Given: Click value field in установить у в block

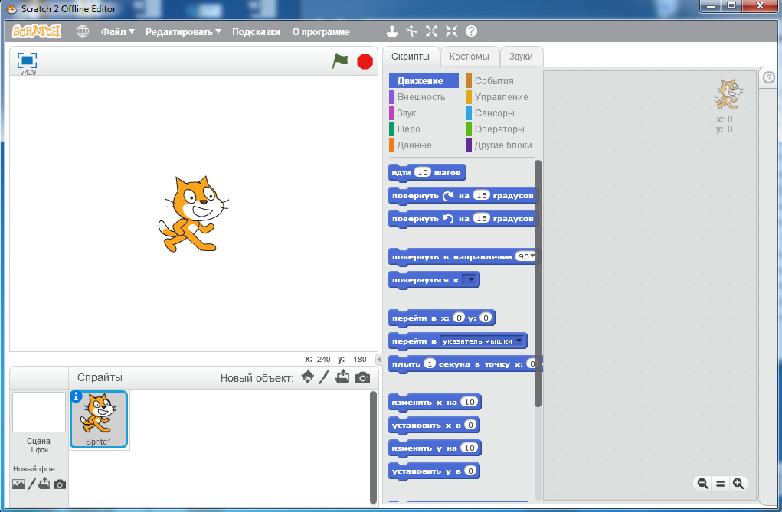Looking at the screenshot, I should click(x=470, y=471).
